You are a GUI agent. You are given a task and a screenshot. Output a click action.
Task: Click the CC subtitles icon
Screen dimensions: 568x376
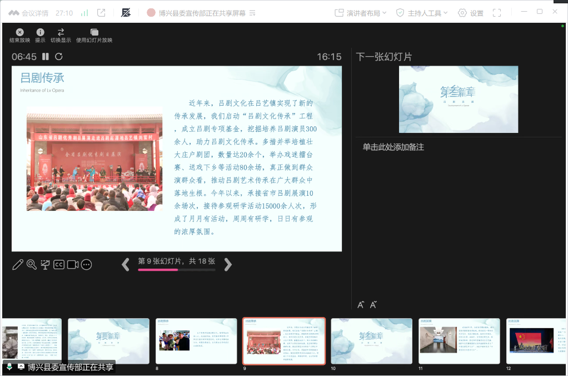[x=59, y=265]
